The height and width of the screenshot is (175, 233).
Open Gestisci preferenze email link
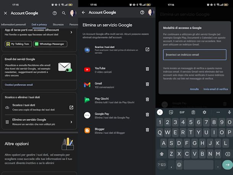coord(19,85)
